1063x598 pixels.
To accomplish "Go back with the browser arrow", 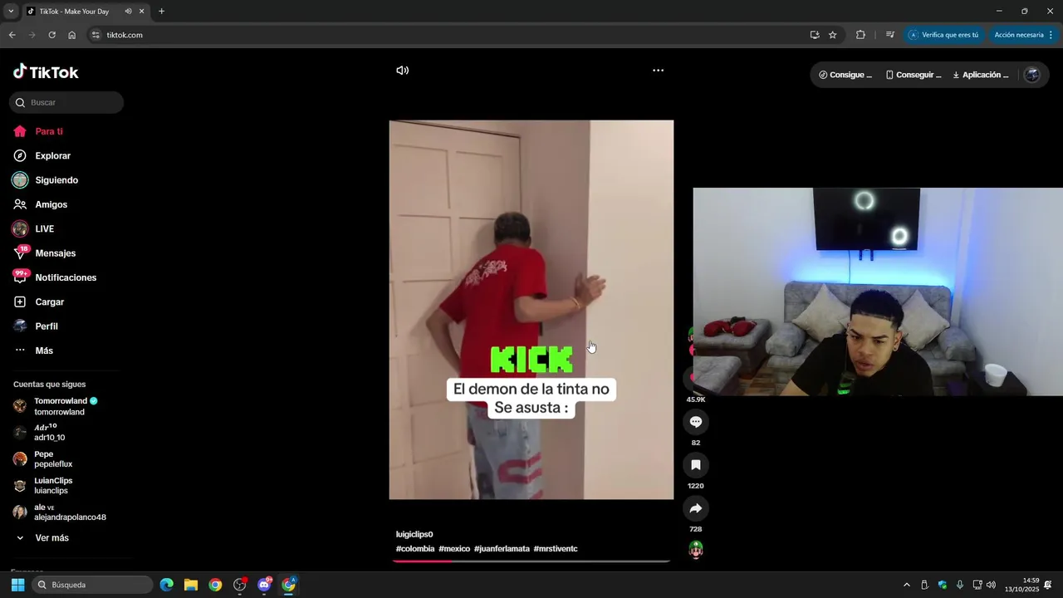I will click(12, 35).
